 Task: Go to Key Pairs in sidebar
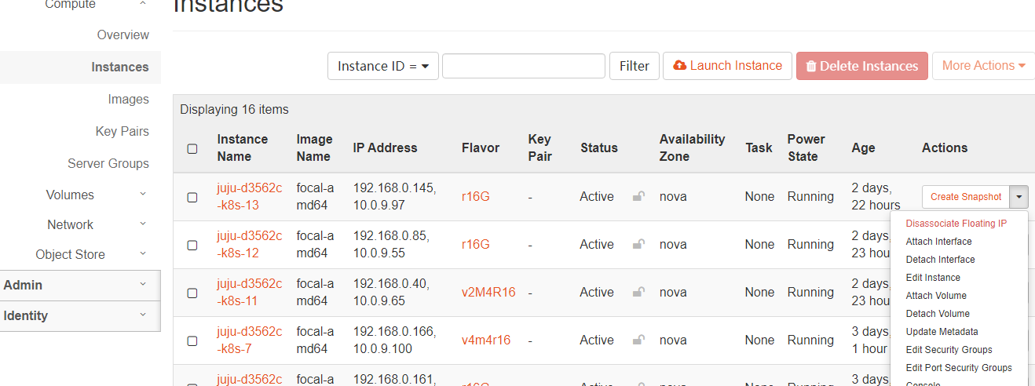click(x=123, y=131)
